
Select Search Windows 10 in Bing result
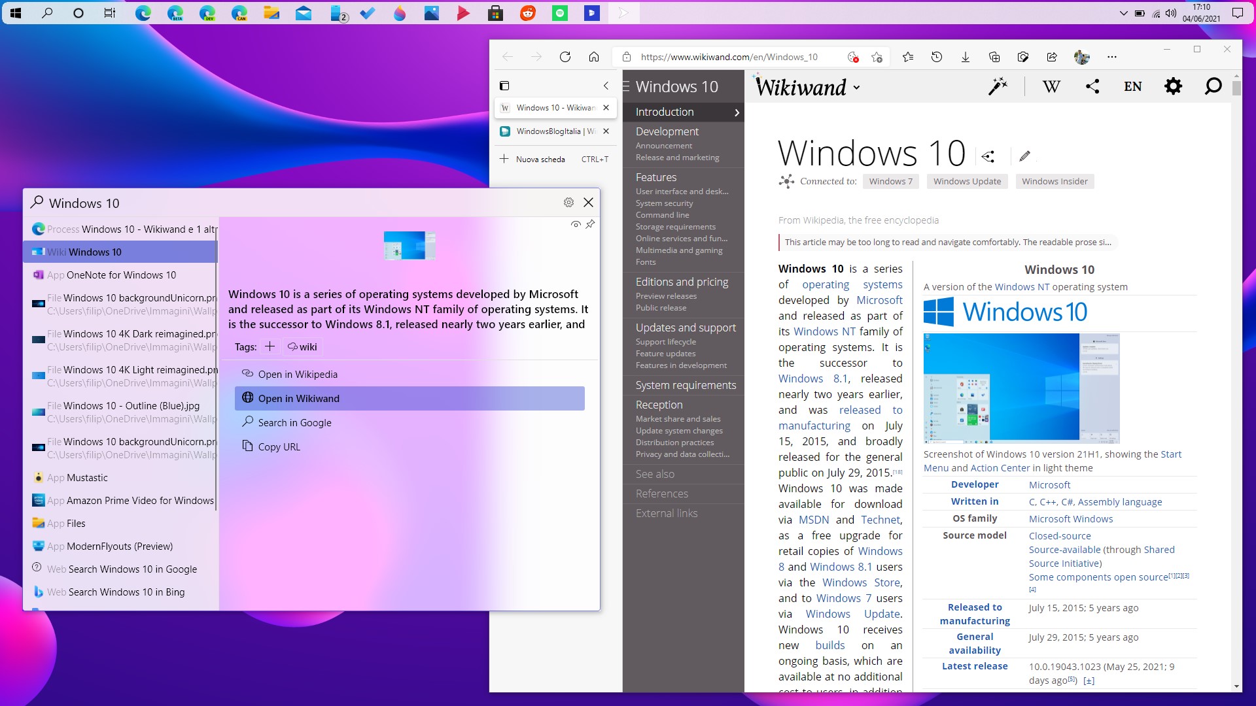pos(120,592)
